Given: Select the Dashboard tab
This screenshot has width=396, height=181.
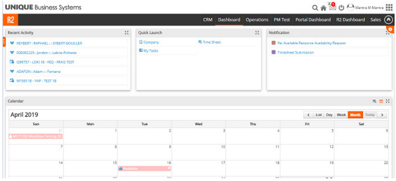Looking at the screenshot, I should 229,19.
